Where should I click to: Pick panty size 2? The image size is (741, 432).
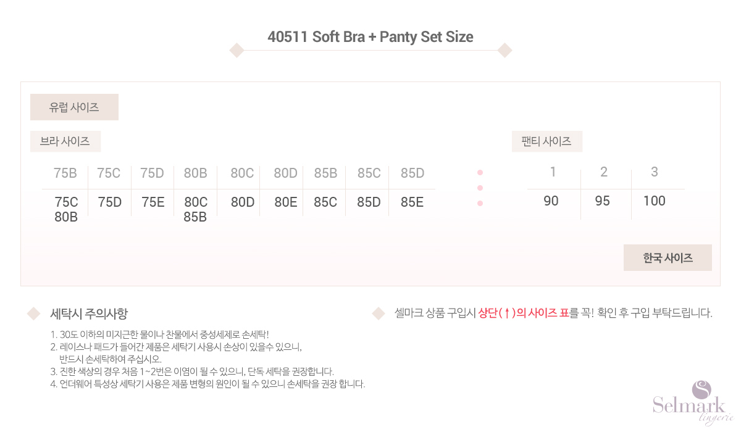tap(604, 172)
